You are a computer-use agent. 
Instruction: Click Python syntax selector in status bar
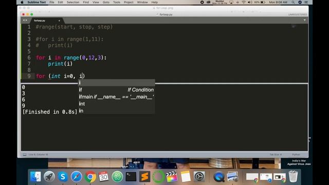296,155
